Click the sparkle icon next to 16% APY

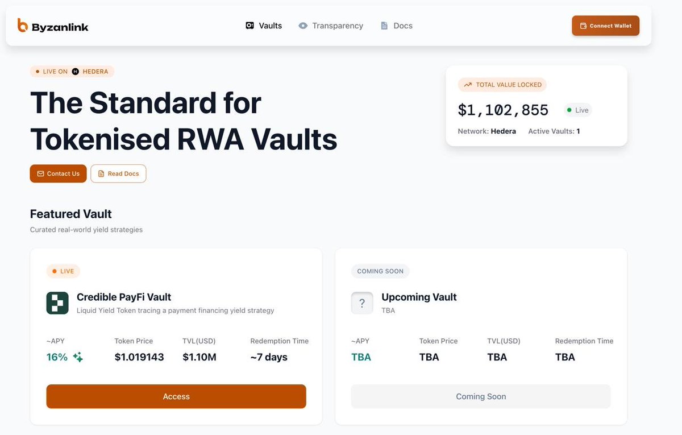click(x=78, y=357)
